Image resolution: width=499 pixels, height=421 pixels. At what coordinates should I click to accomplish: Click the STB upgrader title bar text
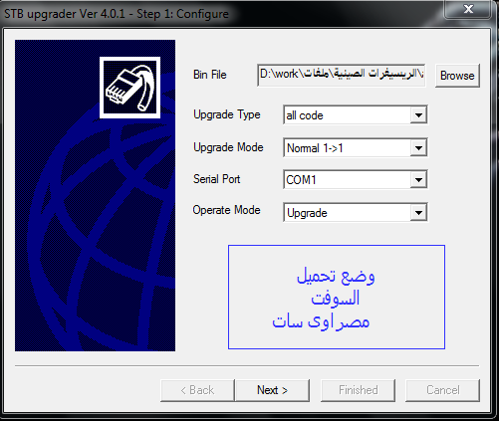pyautogui.click(x=117, y=14)
